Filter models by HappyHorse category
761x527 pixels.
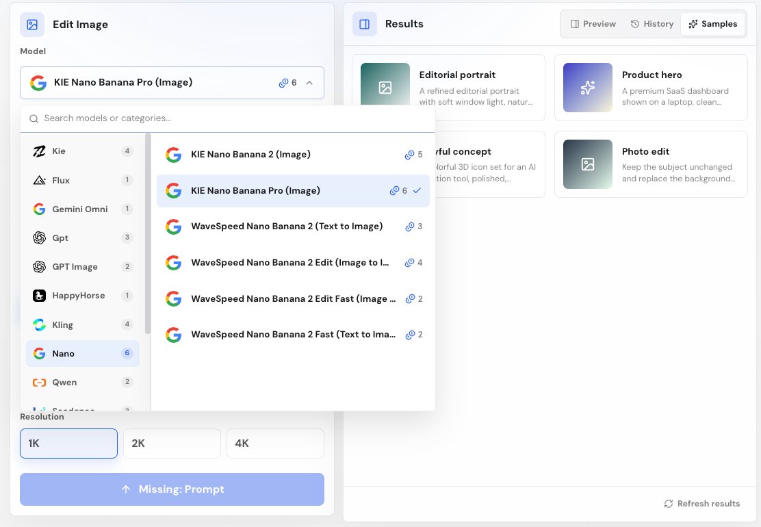[x=83, y=296]
